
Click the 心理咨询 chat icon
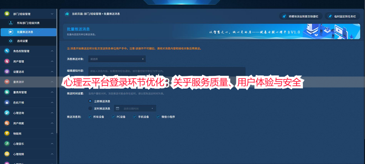[x=7, y=113]
